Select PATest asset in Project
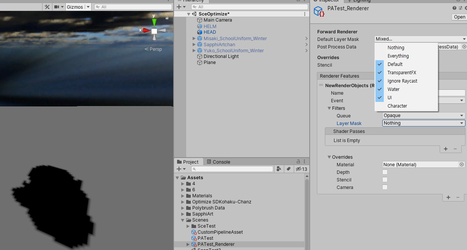 205,238
